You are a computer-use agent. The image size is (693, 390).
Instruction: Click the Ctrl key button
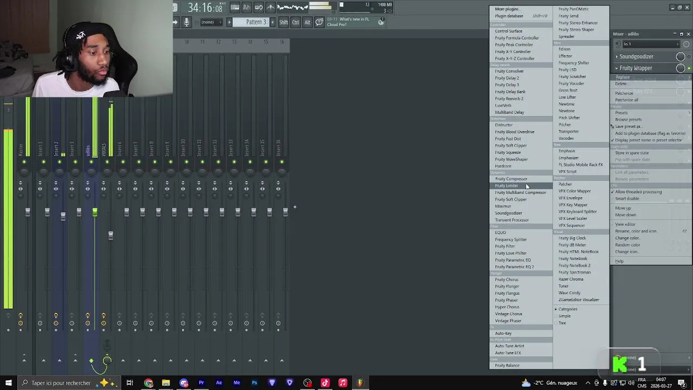pyautogui.click(x=296, y=22)
